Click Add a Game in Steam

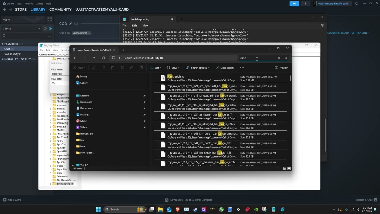tap(12, 200)
